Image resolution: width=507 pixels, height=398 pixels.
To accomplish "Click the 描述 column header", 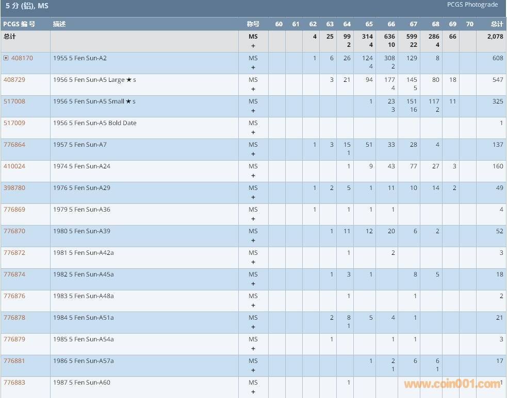I will pos(59,24).
